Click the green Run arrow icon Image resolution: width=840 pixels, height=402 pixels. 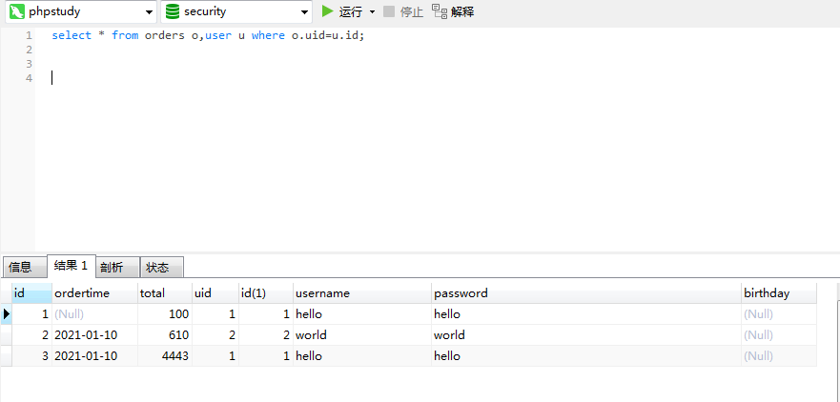(x=327, y=10)
